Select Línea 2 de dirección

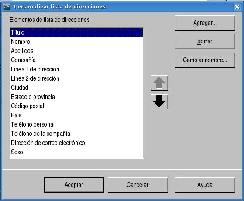[x=76, y=78]
